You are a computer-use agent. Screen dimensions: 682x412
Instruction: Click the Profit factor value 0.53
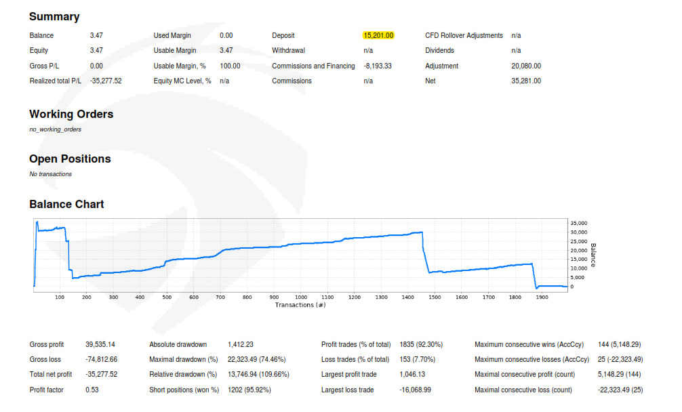click(92, 390)
